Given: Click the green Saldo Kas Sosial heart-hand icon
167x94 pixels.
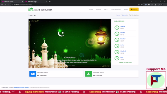Looking at the screenshot, I should (88, 74).
